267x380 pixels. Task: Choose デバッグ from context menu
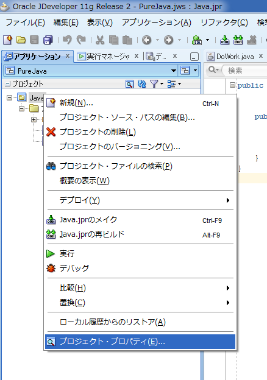click(x=140, y=269)
